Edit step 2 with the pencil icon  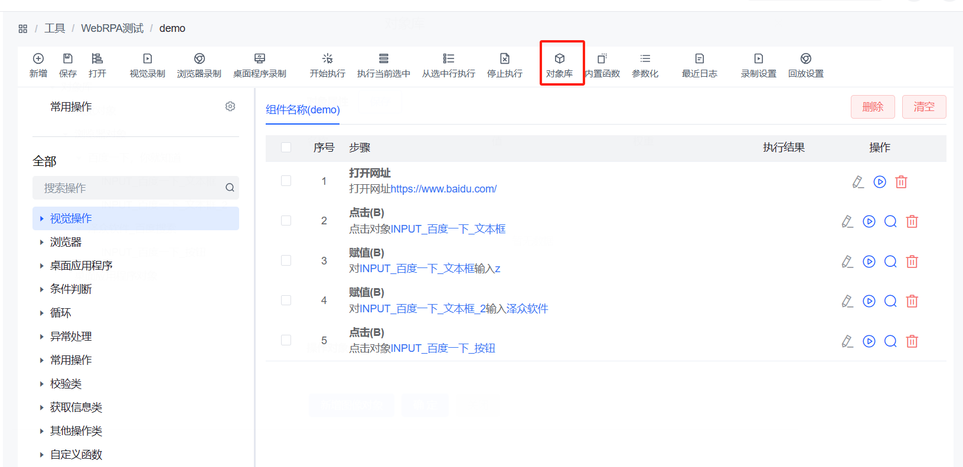847,222
